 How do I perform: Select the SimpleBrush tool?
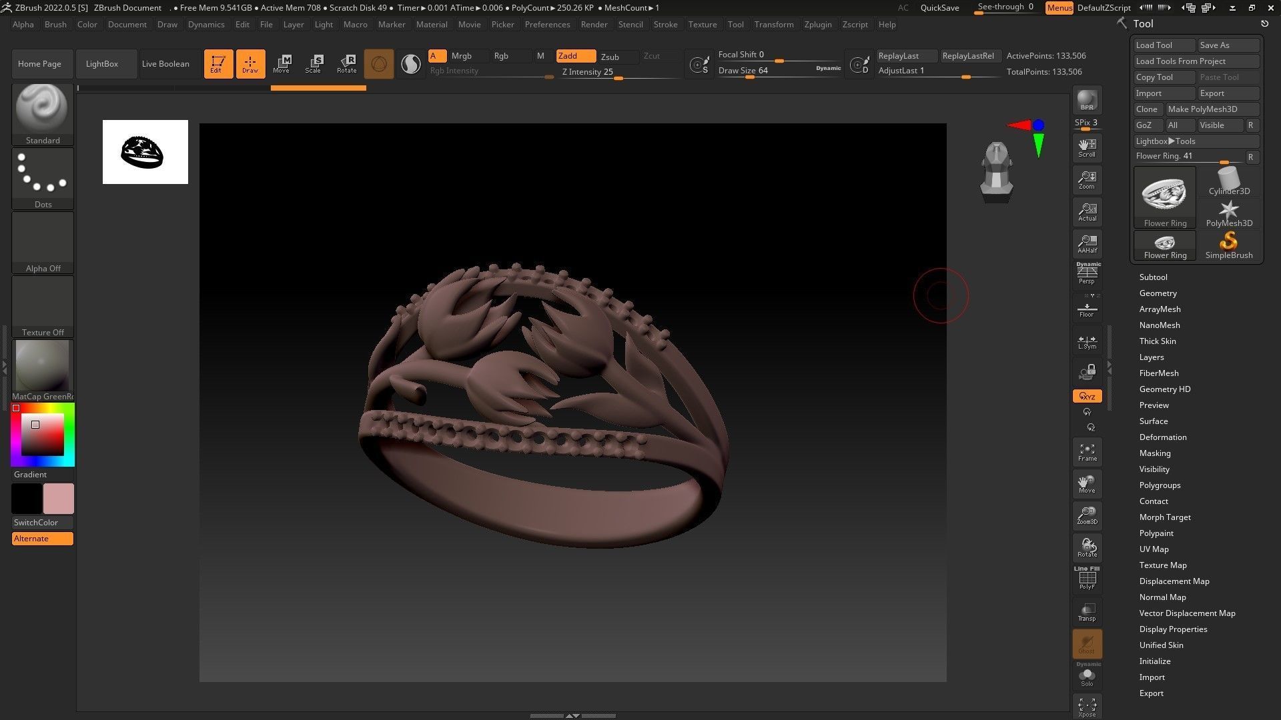pyautogui.click(x=1229, y=245)
